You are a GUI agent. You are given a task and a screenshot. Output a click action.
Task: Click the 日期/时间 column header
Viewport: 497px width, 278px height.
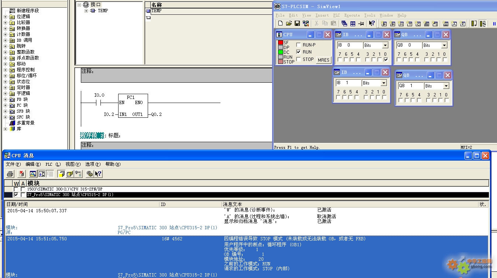pyautogui.click(x=82, y=204)
